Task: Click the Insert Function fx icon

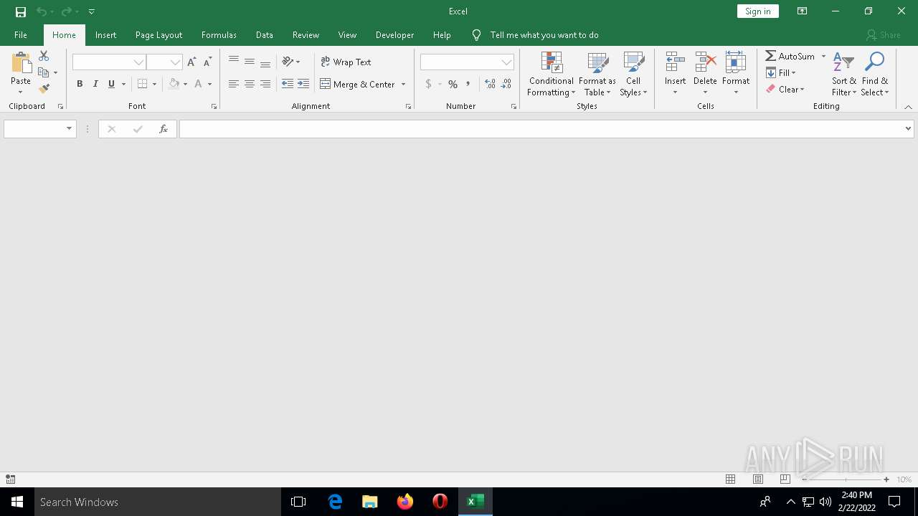Action: coord(164,129)
